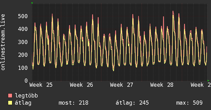Click the yellow átlag legend swatch
This screenshot has height=110, width=211.
[10, 103]
